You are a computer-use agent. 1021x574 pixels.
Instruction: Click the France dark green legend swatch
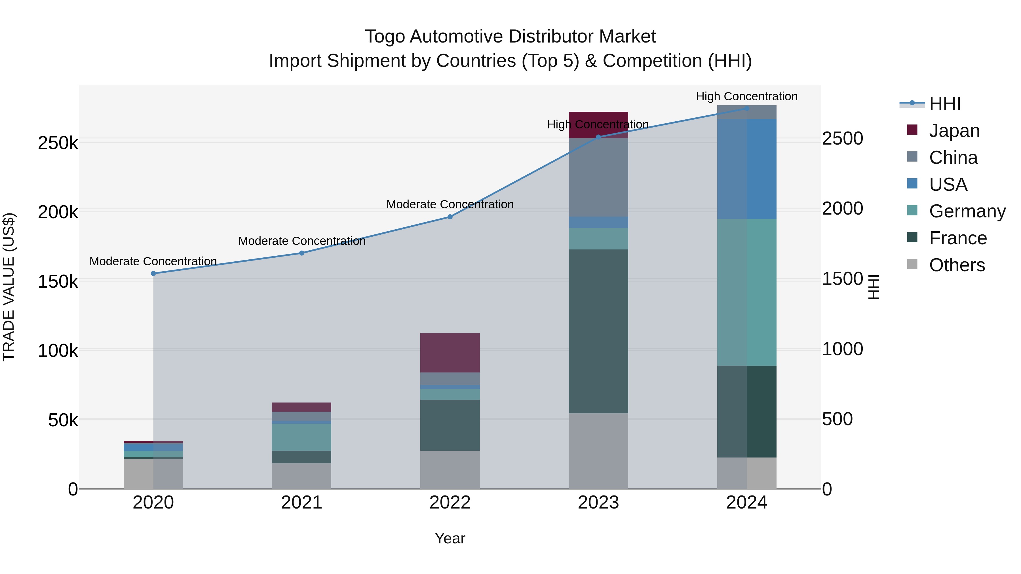pos(912,237)
